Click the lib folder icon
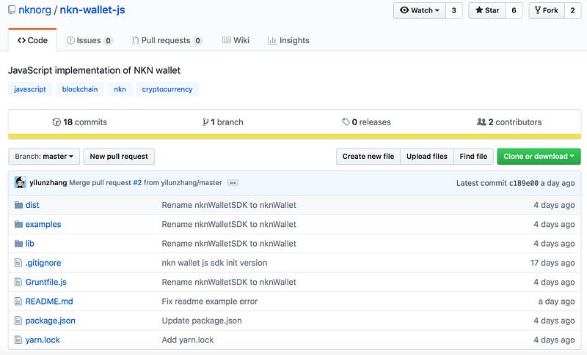Image resolution: width=587 pixels, height=355 pixels. point(19,243)
